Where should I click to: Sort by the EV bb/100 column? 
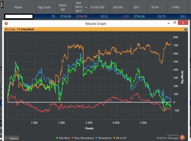click(97, 7)
